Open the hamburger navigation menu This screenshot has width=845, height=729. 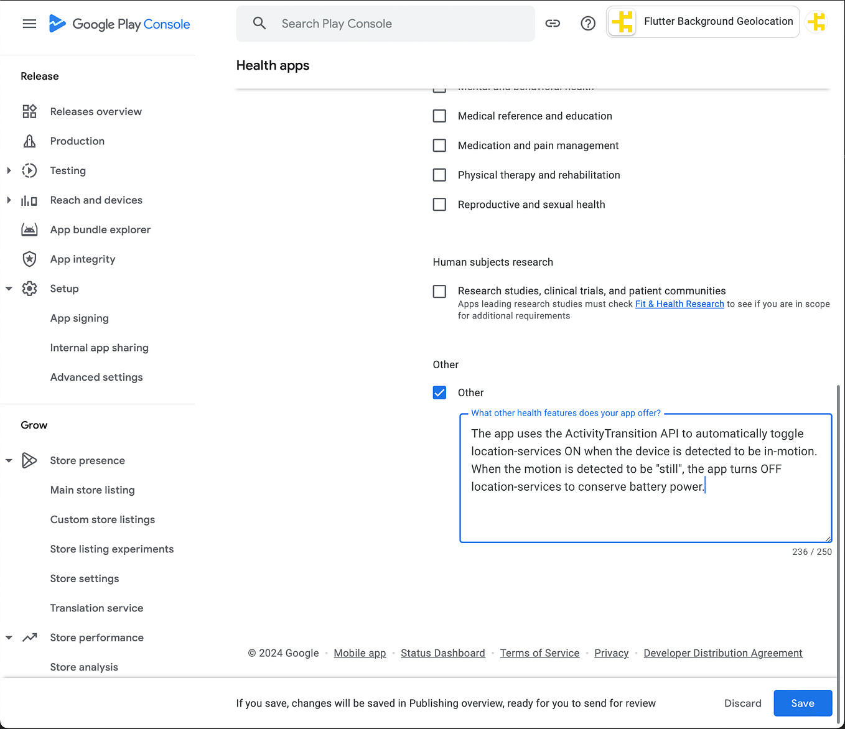29,24
